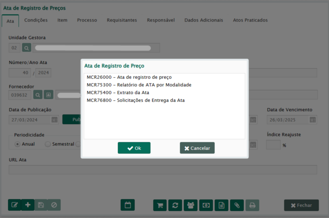
Task: Click the paperclip attachment icon
Action: (237, 205)
